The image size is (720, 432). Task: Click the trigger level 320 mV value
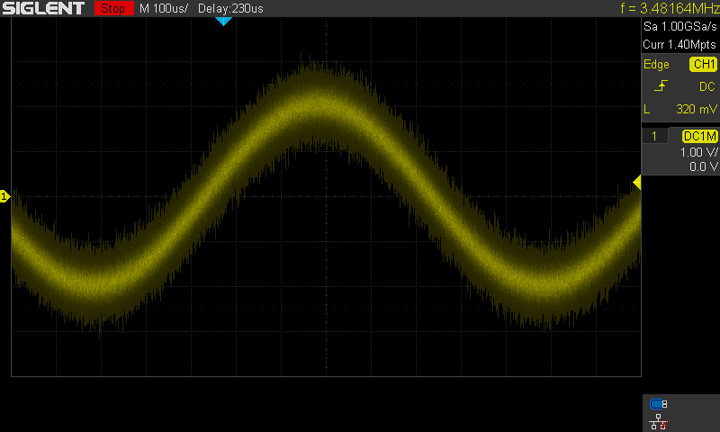[696, 109]
